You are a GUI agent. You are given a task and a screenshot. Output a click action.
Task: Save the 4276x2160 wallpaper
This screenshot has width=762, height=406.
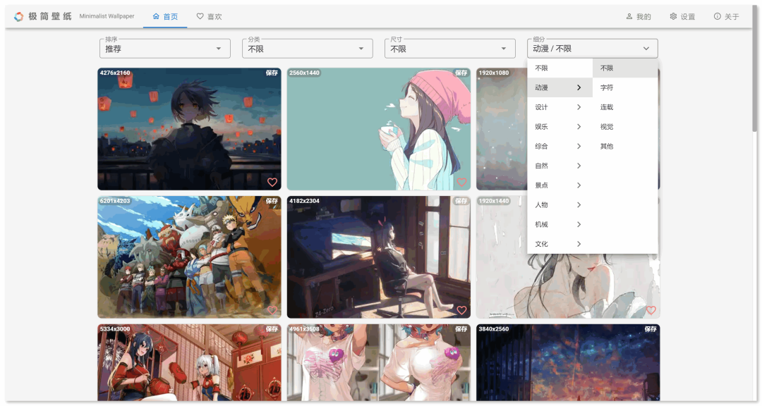(x=272, y=73)
